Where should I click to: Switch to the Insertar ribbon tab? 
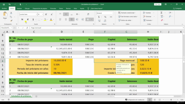[x=19, y=8]
